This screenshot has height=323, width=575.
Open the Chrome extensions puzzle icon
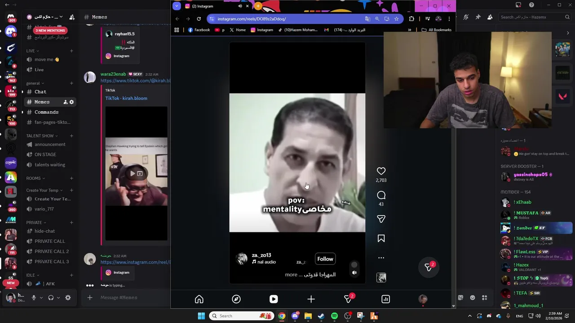[411, 19]
